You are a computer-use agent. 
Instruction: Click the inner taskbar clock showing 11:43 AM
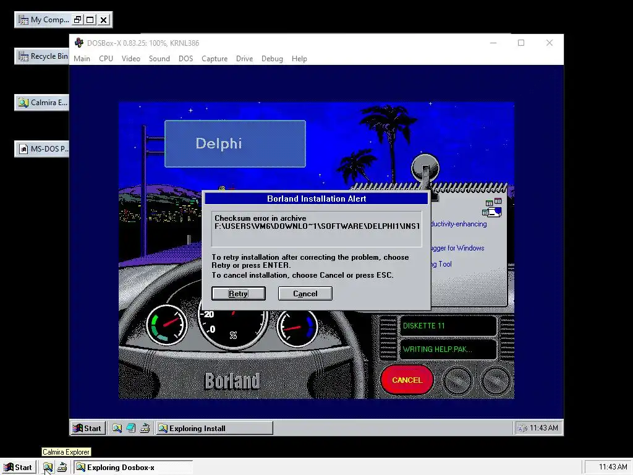point(544,428)
